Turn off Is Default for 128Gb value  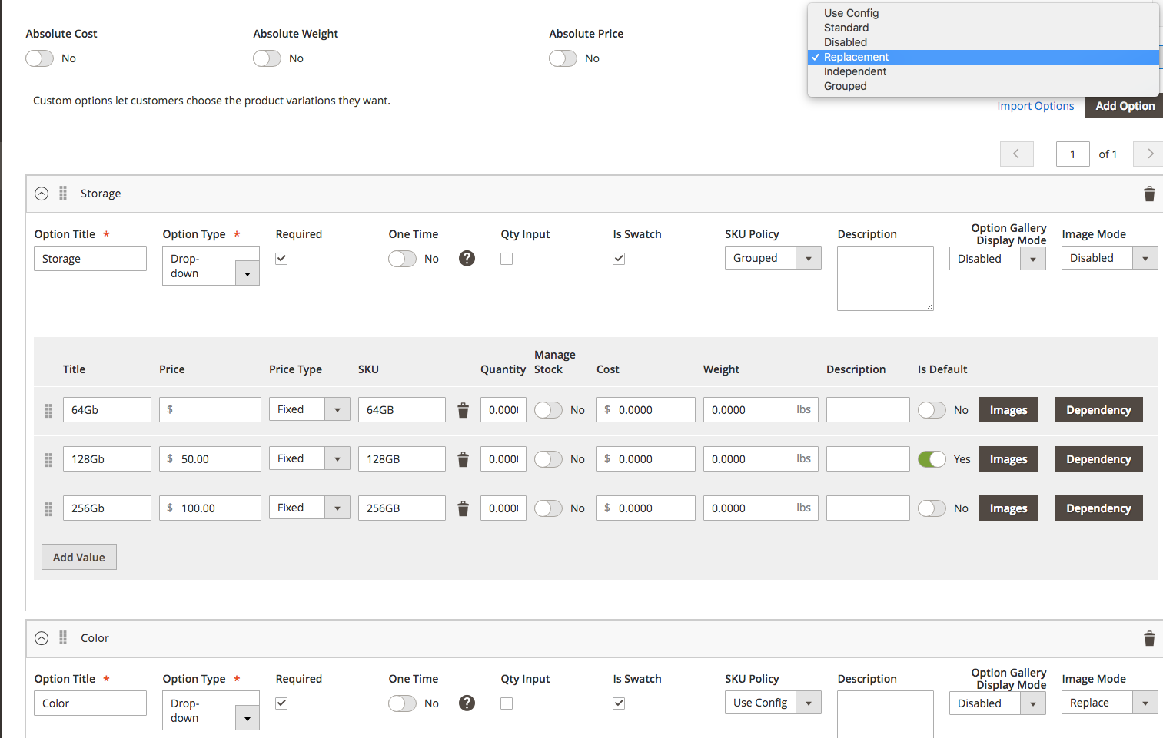coord(932,459)
